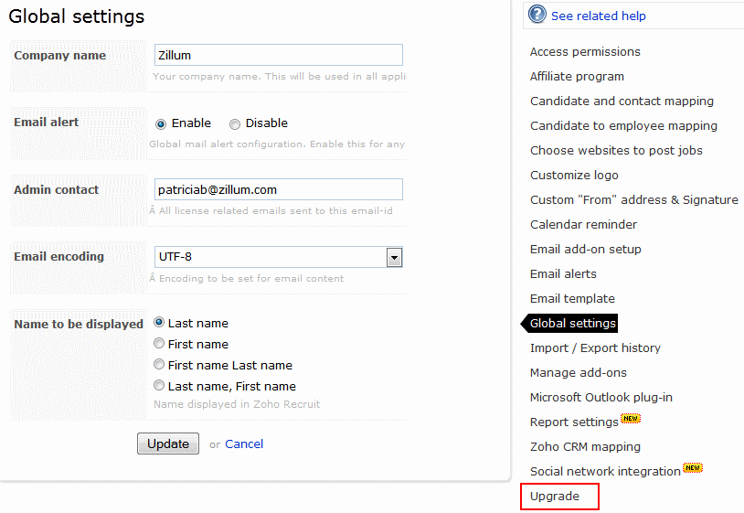The height and width of the screenshot is (513, 744).
Task: Choose First name display option
Action: tap(159, 344)
